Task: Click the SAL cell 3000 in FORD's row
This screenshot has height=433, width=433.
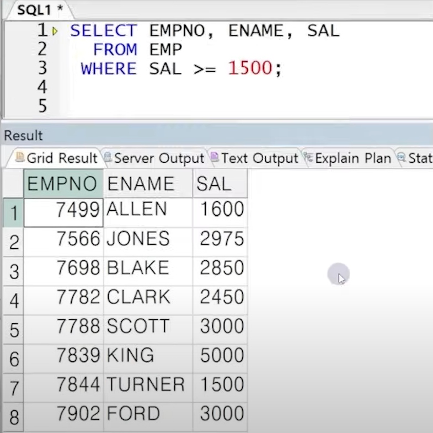Action: tap(220, 418)
